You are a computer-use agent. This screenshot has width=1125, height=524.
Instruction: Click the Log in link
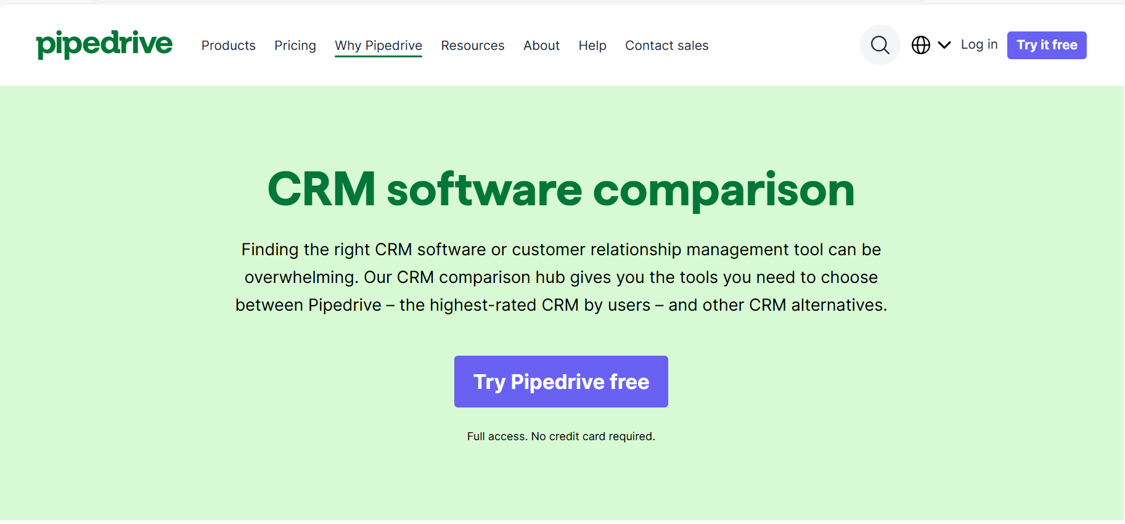pyautogui.click(x=979, y=44)
